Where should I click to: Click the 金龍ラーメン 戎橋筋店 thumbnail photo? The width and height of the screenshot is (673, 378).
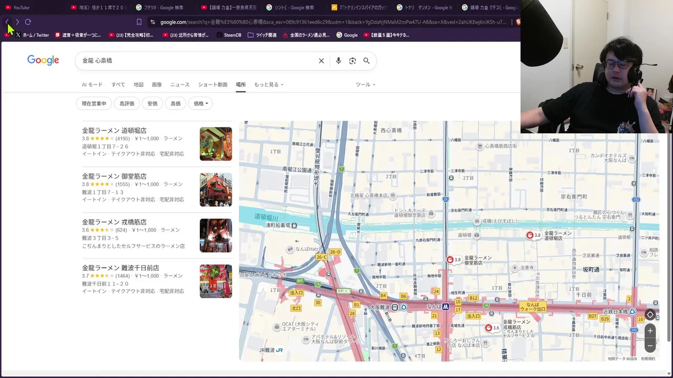[x=216, y=235]
